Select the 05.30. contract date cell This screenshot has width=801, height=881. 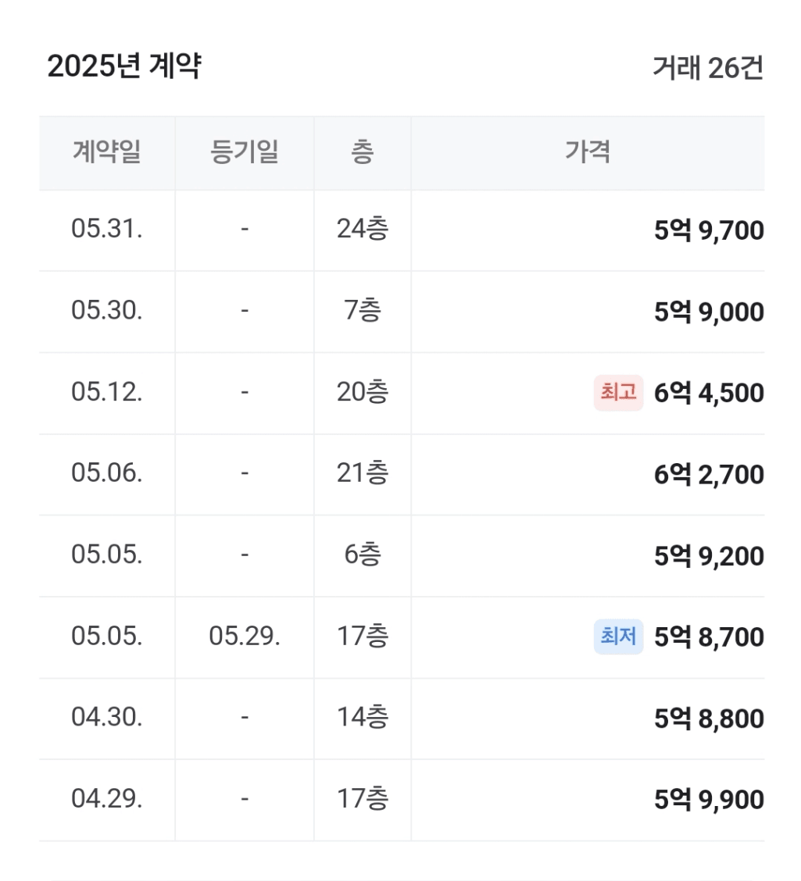pyautogui.click(x=107, y=311)
